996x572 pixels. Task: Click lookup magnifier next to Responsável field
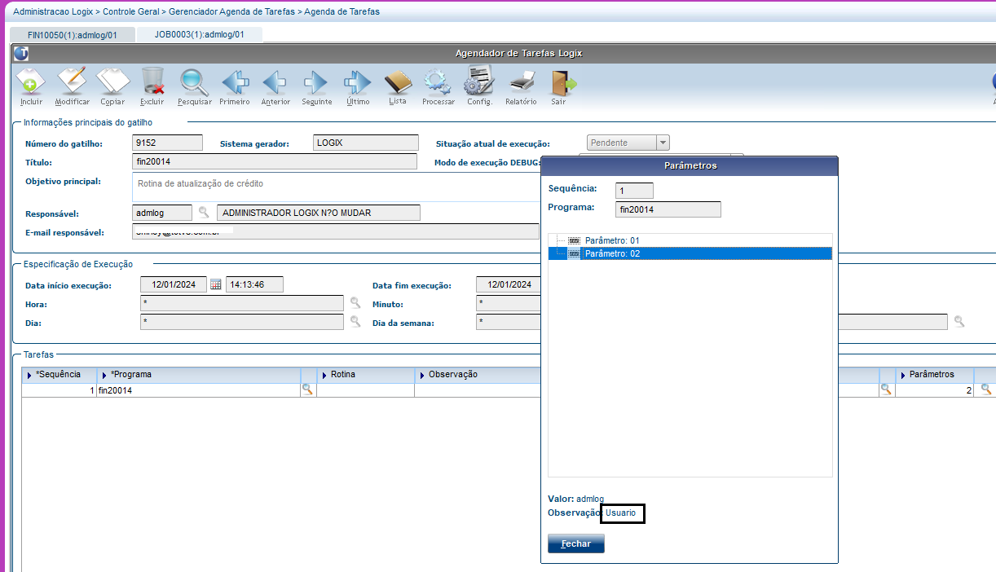(x=204, y=213)
